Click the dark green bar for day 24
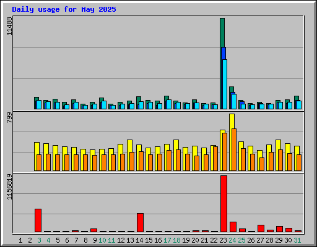This screenshot has width=317, height=247. pos(232,90)
